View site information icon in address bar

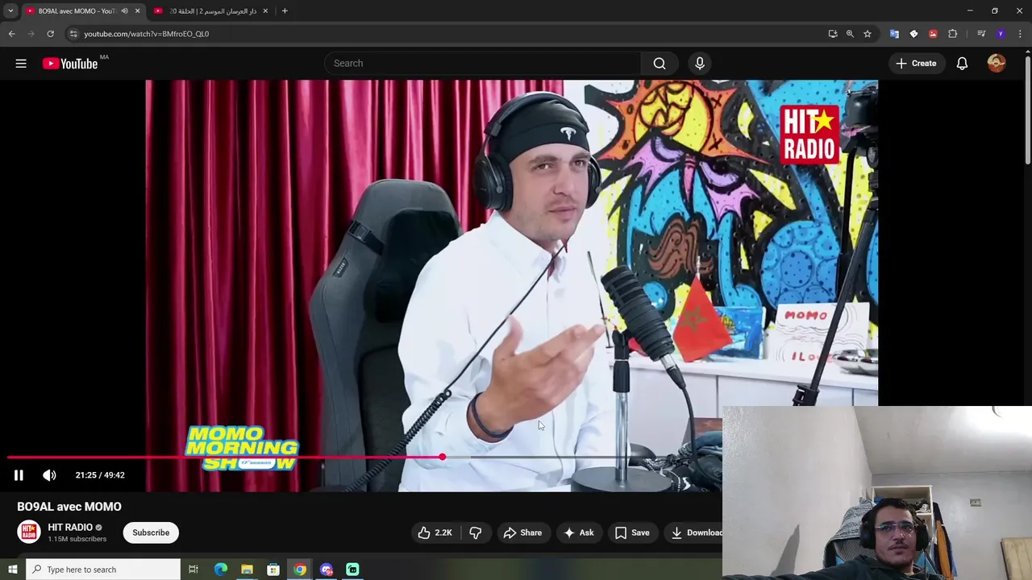click(73, 34)
